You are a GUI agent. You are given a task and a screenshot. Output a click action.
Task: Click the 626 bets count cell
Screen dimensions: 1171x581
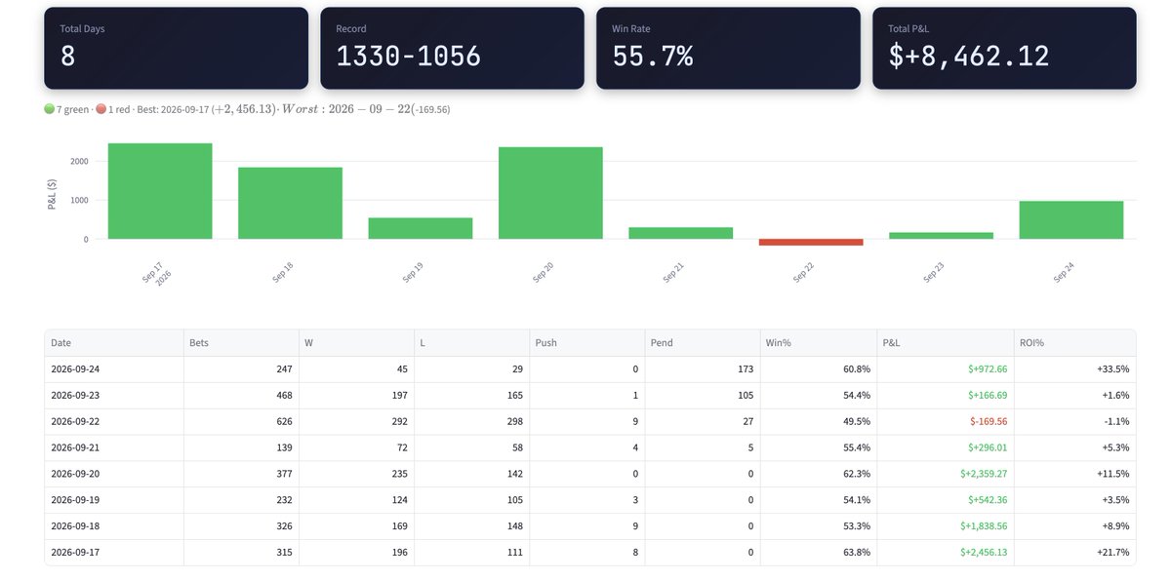click(x=241, y=422)
